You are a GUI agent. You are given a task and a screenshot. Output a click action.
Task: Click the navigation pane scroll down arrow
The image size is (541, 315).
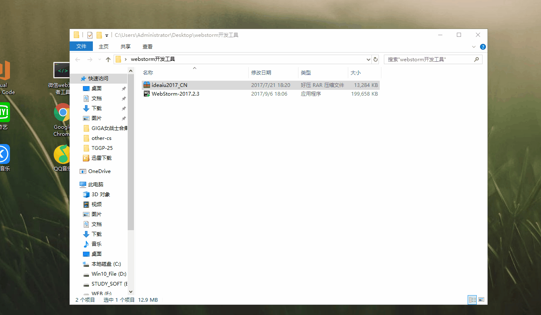131,291
